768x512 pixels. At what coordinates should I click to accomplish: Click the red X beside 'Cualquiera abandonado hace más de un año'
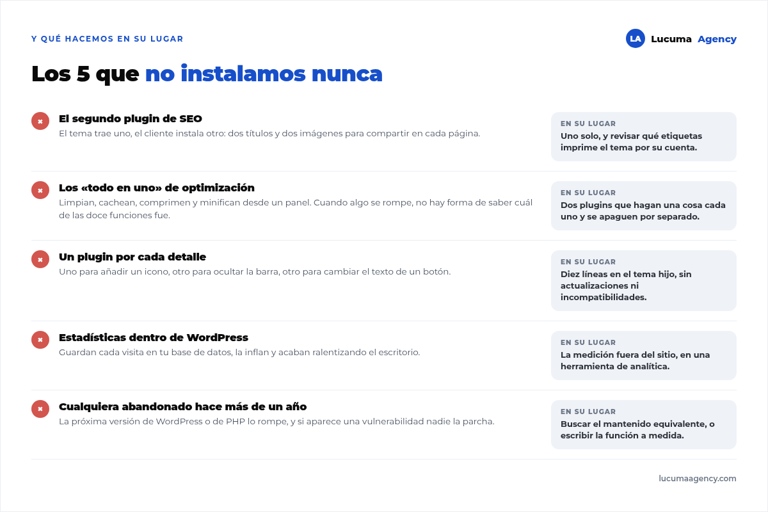coord(40,409)
